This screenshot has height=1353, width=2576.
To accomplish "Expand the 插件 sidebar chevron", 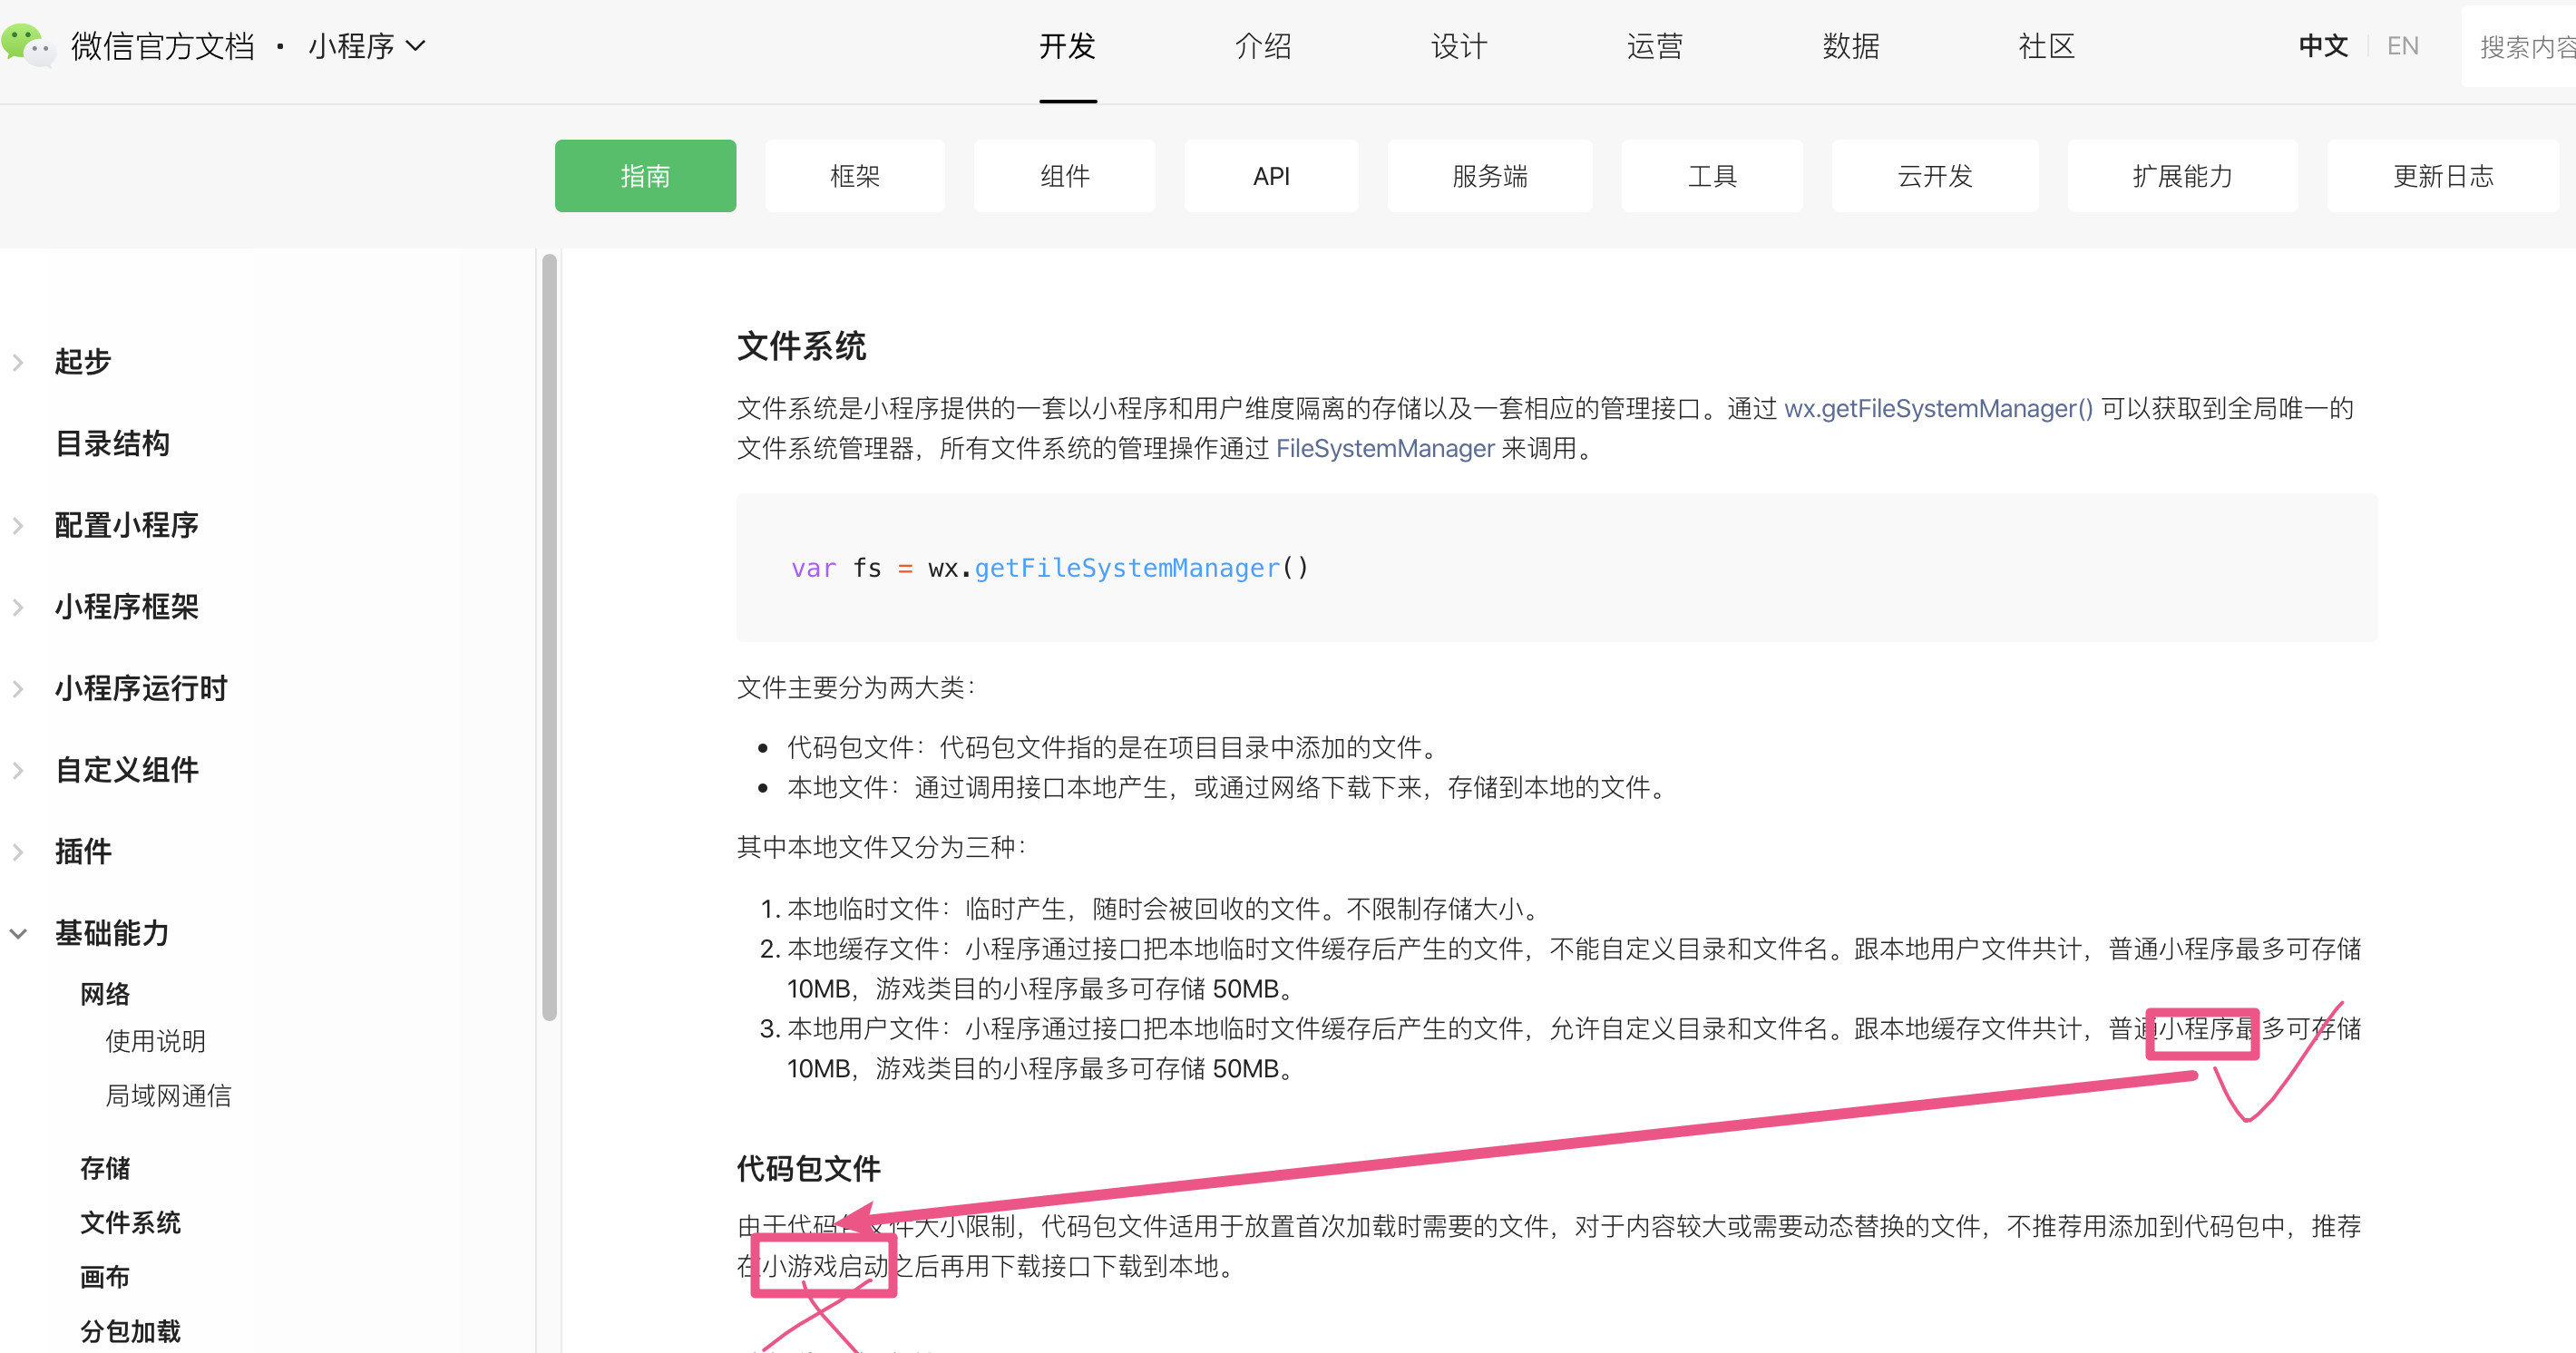I will [x=18, y=852].
